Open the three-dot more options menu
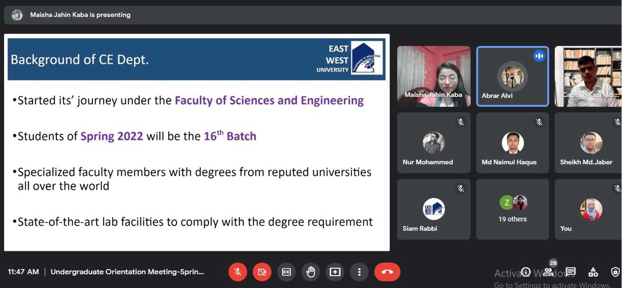Image resolution: width=622 pixels, height=288 pixels. (359, 272)
